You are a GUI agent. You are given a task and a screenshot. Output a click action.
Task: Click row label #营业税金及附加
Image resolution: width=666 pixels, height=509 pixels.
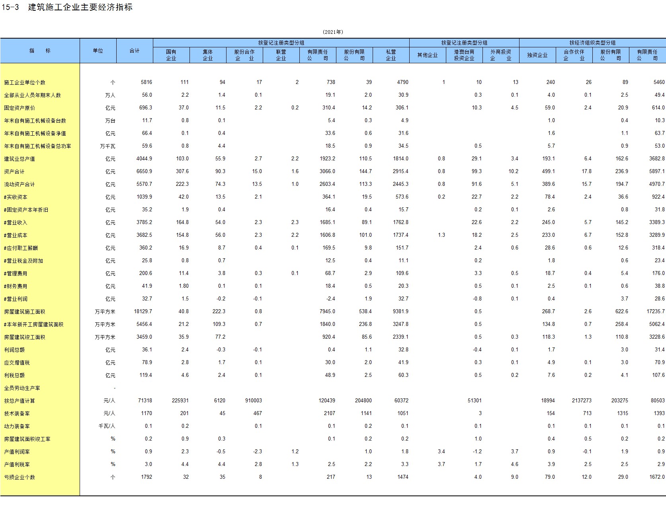(23, 261)
